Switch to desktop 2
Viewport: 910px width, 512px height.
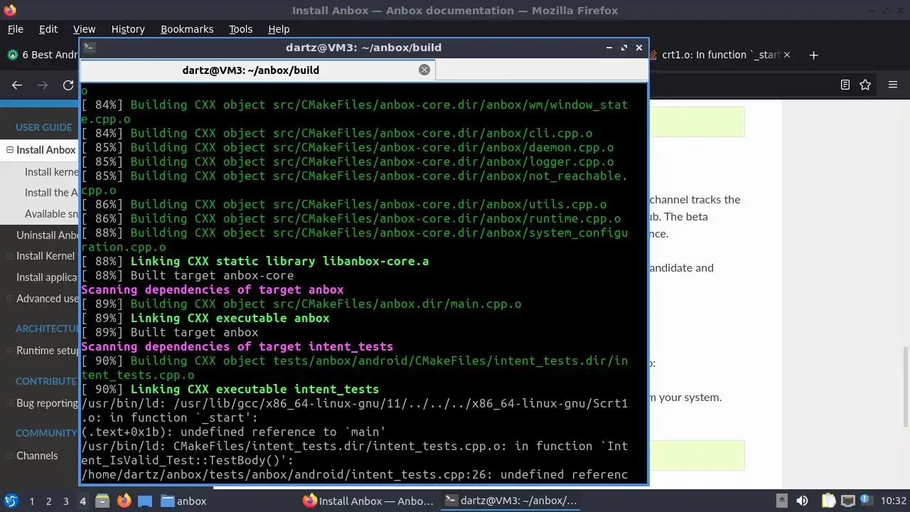48,501
